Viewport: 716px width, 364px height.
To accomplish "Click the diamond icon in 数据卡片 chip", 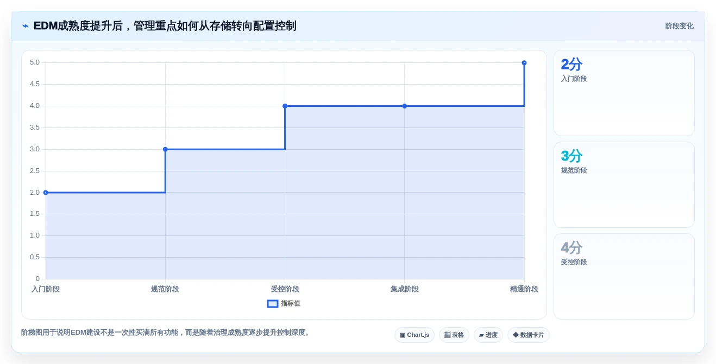I will (516, 335).
